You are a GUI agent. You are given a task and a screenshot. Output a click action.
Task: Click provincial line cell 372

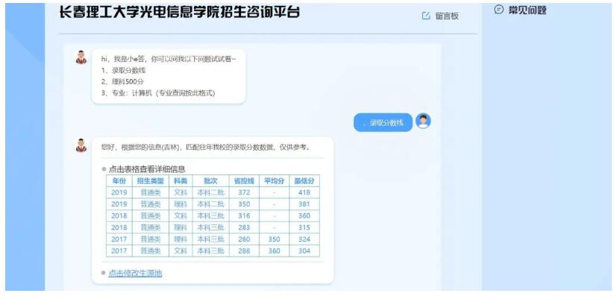[244, 192]
